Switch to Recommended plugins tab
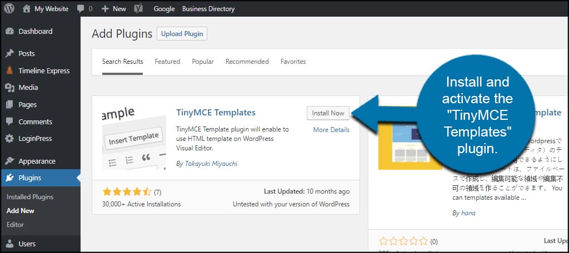This screenshot has height=253, width=569. click(x=247, y=62)
